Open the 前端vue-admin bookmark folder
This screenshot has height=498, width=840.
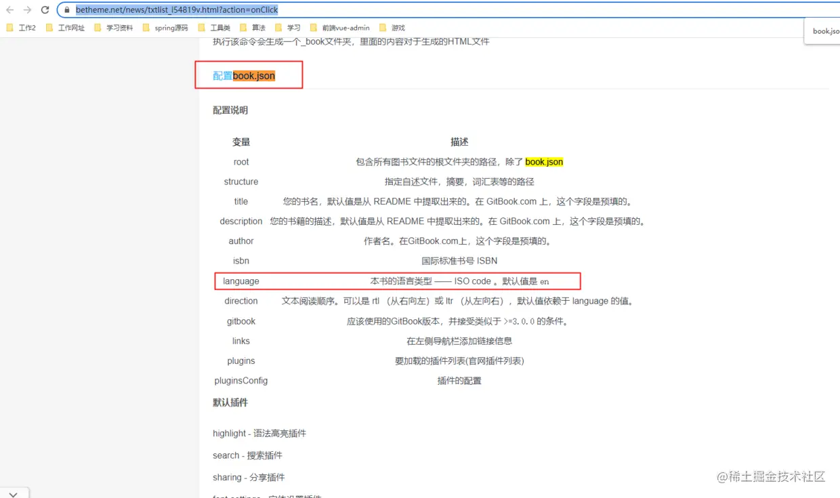click(x=339, y=28)
